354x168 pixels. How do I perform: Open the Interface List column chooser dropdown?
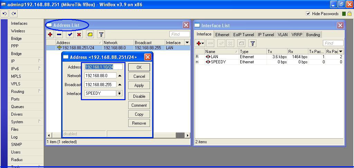coord(341,52)
